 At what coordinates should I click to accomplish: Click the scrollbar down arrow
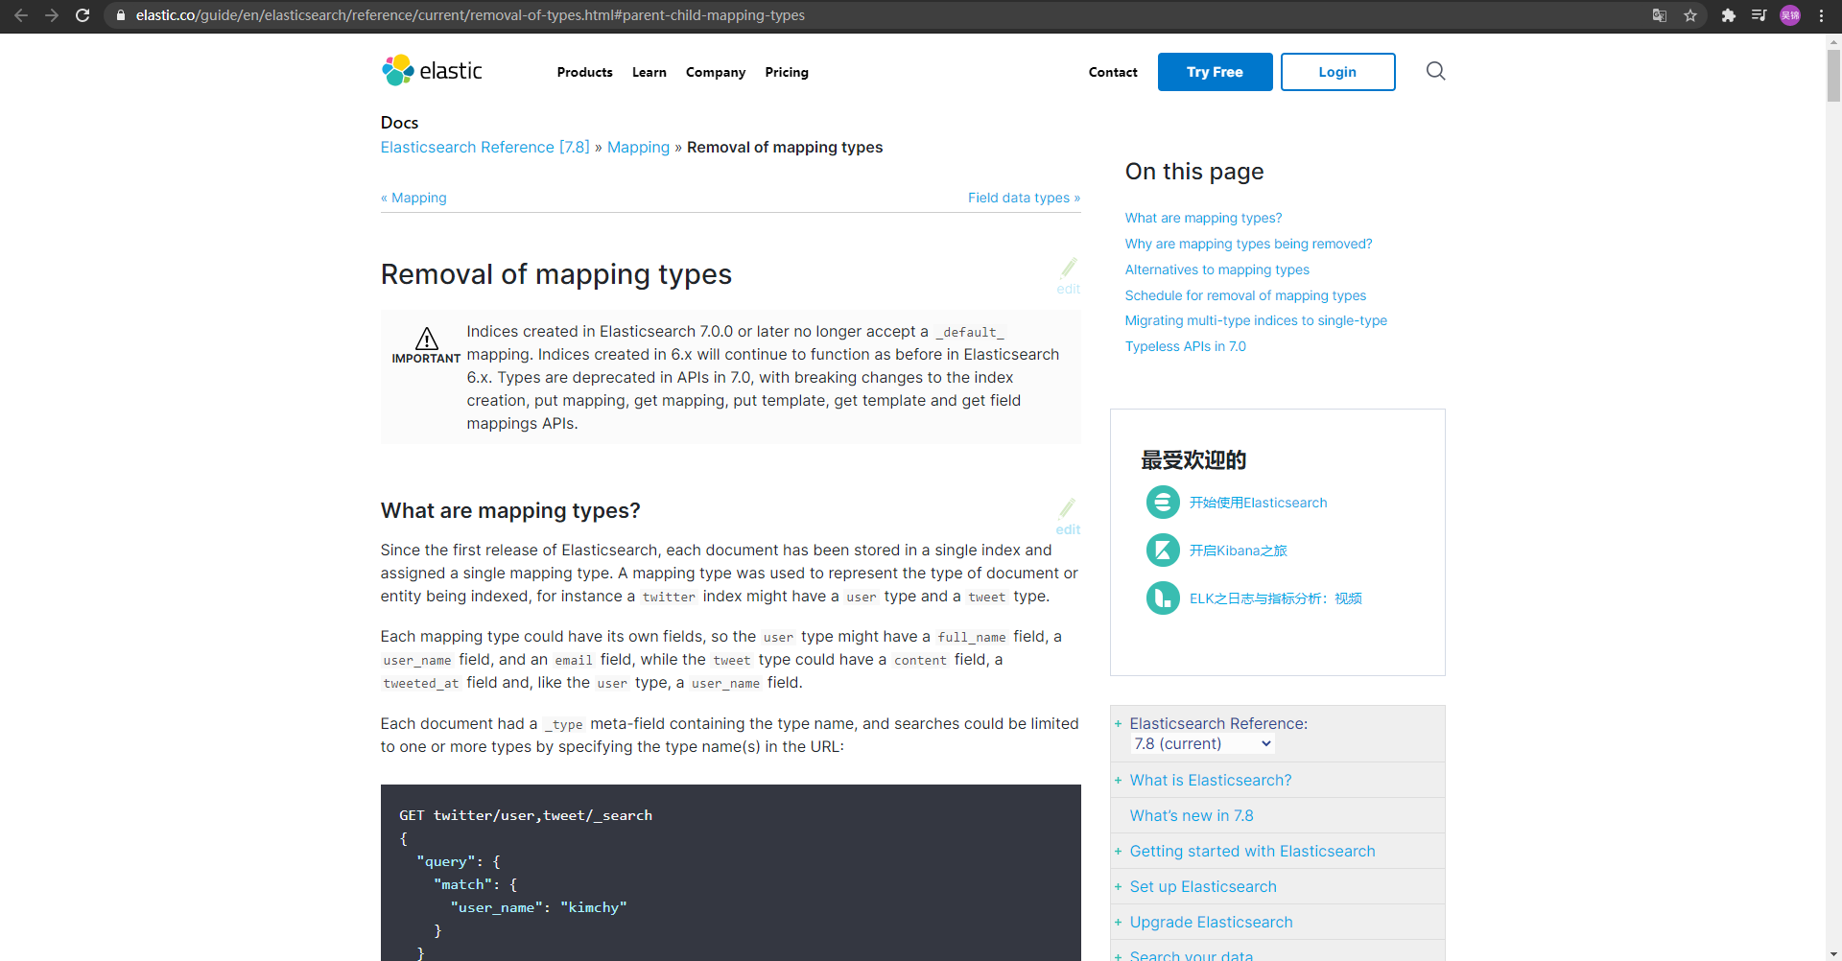[x=1833, y=953]
